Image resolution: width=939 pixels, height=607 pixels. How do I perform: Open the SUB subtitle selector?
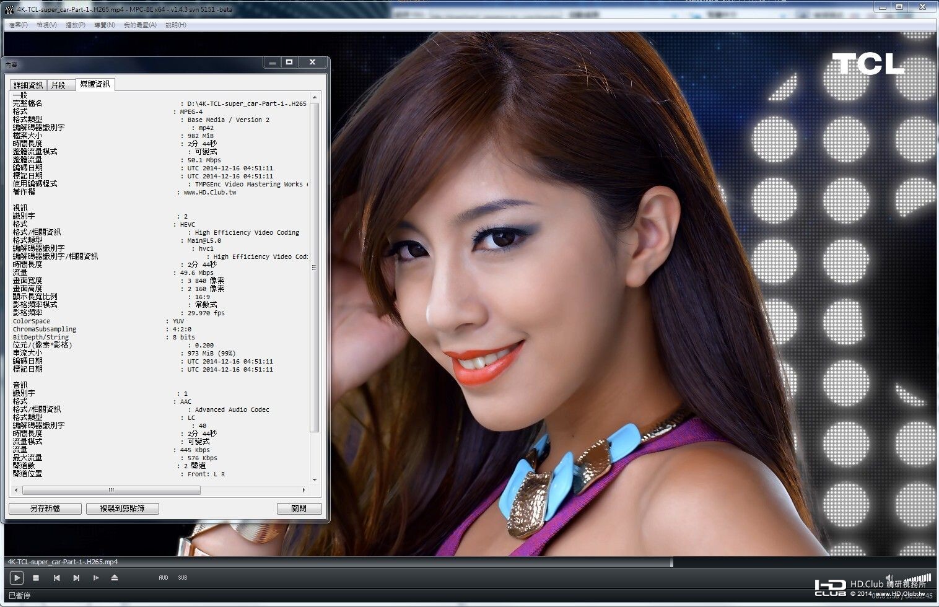coord(183,578)
